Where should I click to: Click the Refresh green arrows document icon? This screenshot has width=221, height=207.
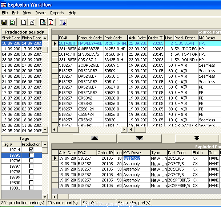12,22
